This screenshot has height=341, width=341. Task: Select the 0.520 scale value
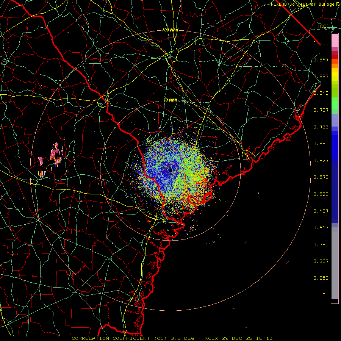[x=321, y=194]
